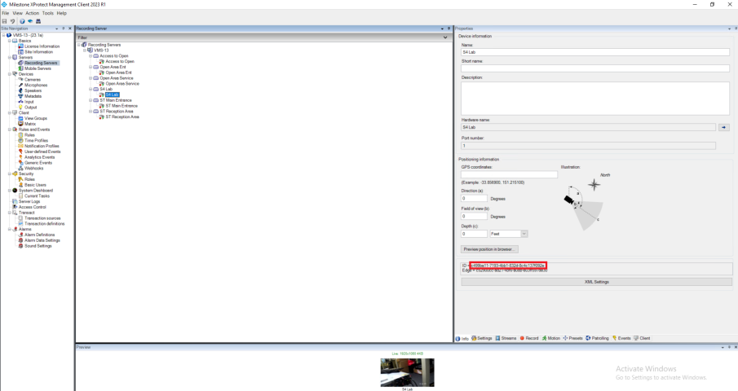Collapse the Rules and Events node

pos(5,129)
